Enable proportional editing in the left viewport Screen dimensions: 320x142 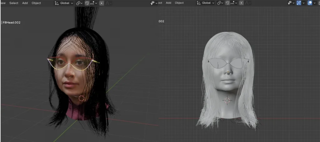(102, 3)
